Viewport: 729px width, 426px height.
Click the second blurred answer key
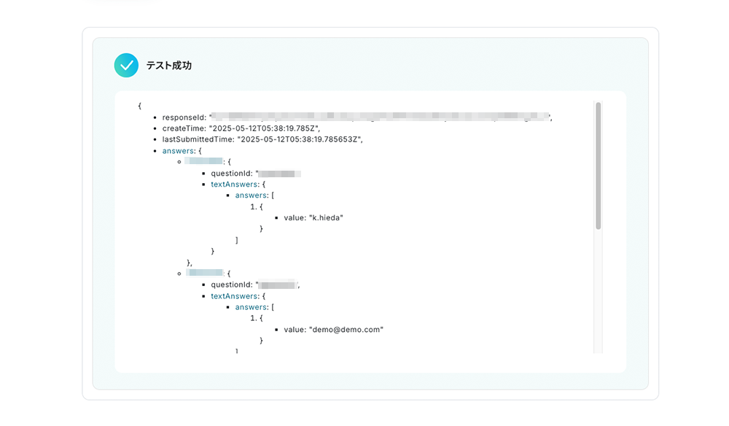(205, 273)
